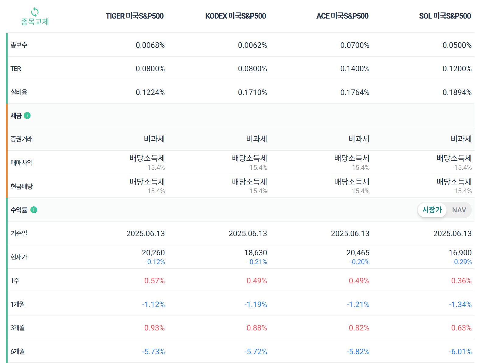480x363 pixels.
Task: Click SOL 1주 return 0.36%
Action: coord(461,281)
